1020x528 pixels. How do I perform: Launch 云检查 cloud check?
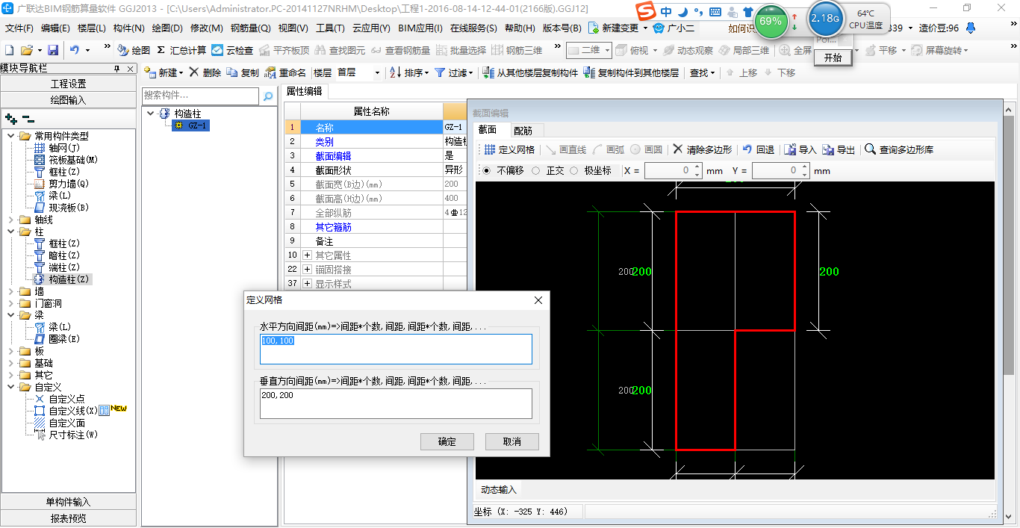(232, 50)
